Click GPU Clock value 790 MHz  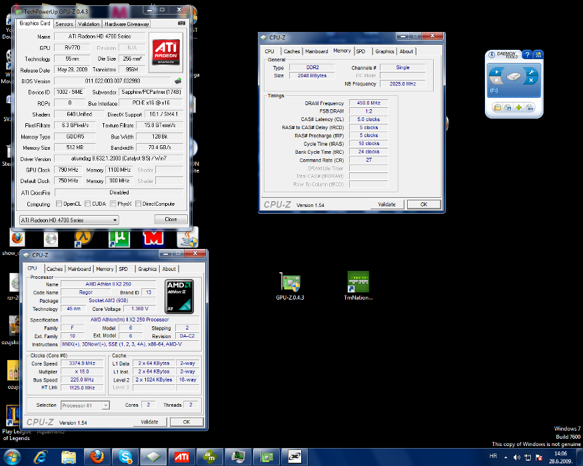point(69,170)
